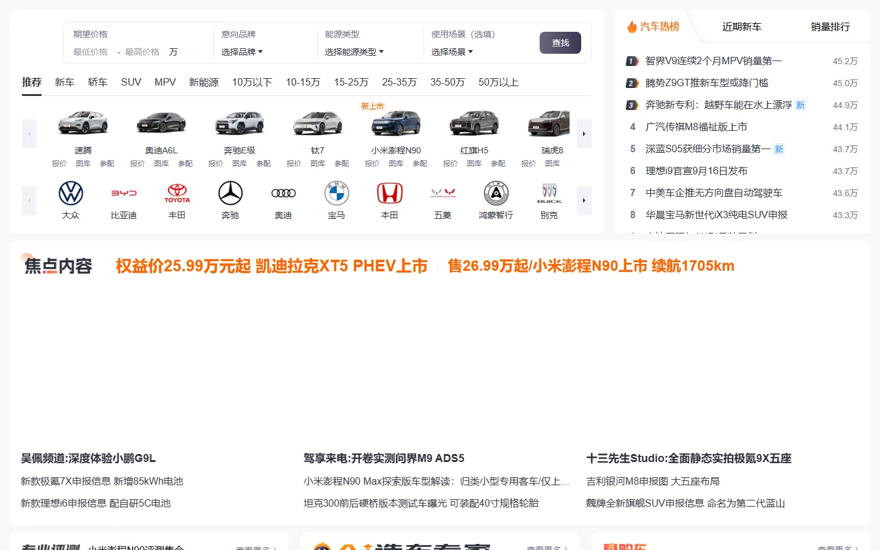Switch to the MPV tab

click(165, 82)
